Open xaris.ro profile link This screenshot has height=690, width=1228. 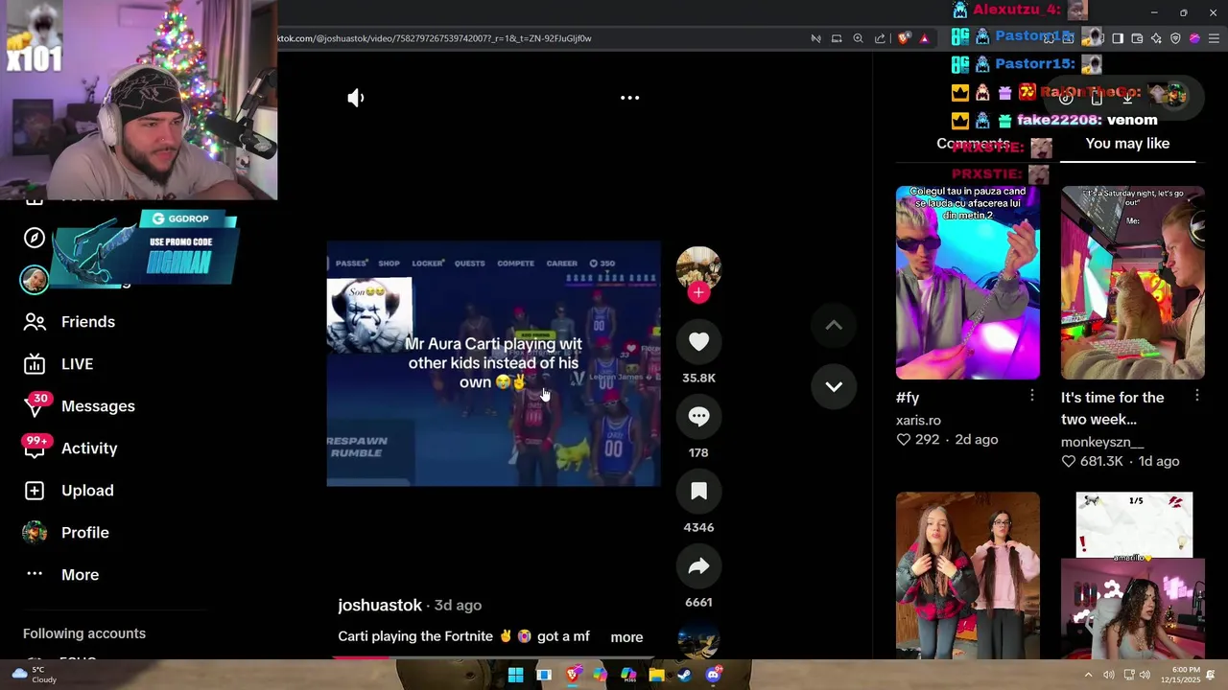coord(918,421)
